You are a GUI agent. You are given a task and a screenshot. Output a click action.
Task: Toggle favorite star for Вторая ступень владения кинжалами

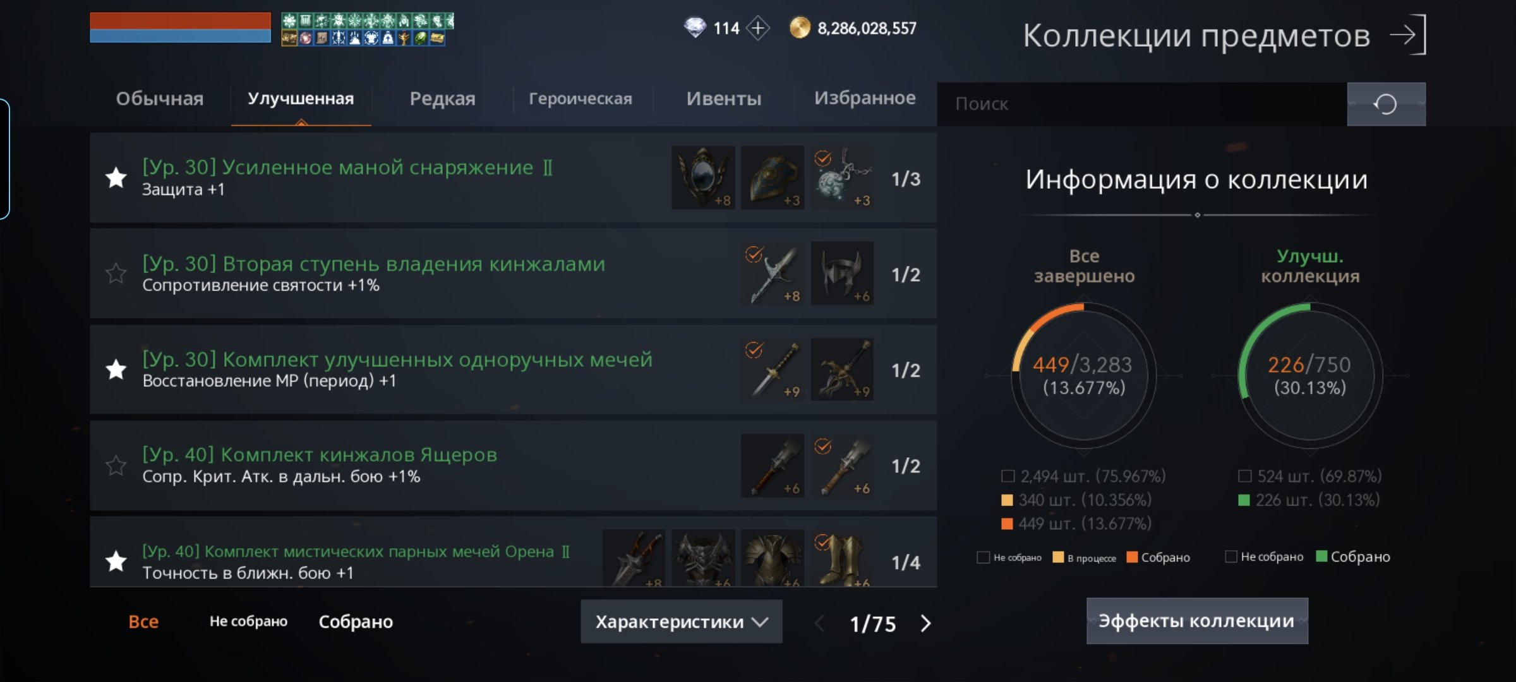[116, 273]
